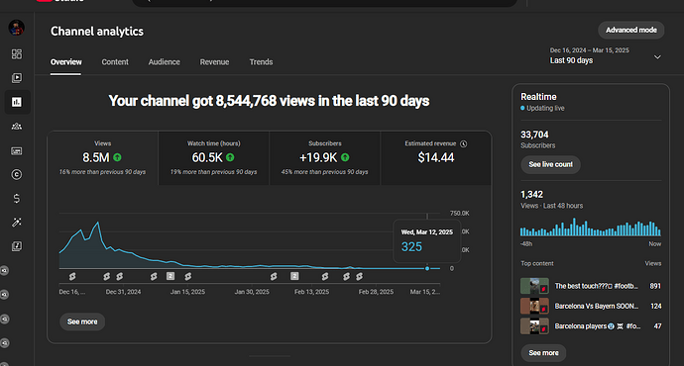Open the Dashboard icon in sidebar
The width and height of the screenshot is (684, 366).
pyautogui.click(x=17, y=54)
